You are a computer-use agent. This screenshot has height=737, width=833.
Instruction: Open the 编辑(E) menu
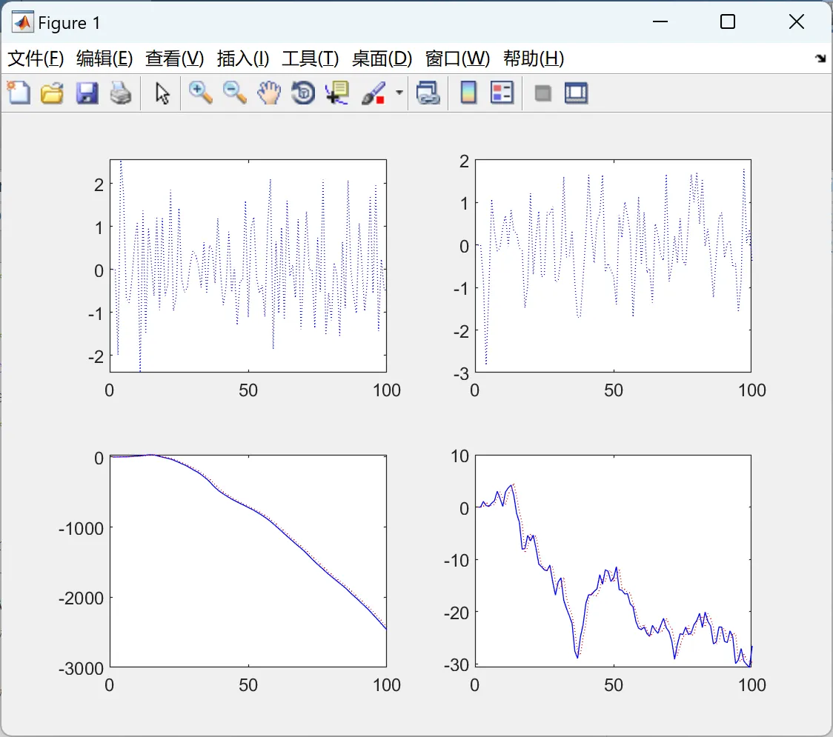coord(104,59)
